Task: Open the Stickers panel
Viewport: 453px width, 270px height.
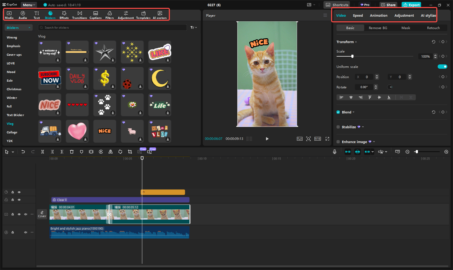Action: (50, 15)
